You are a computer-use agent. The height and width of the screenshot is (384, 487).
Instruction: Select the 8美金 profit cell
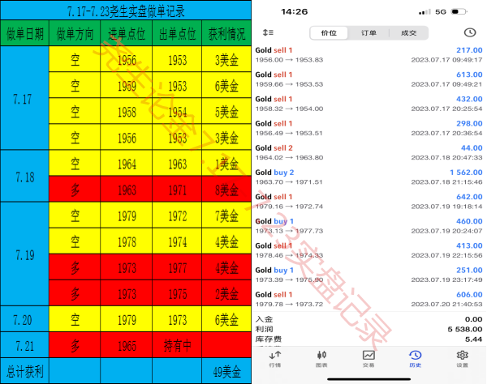[x=226, y=189]
